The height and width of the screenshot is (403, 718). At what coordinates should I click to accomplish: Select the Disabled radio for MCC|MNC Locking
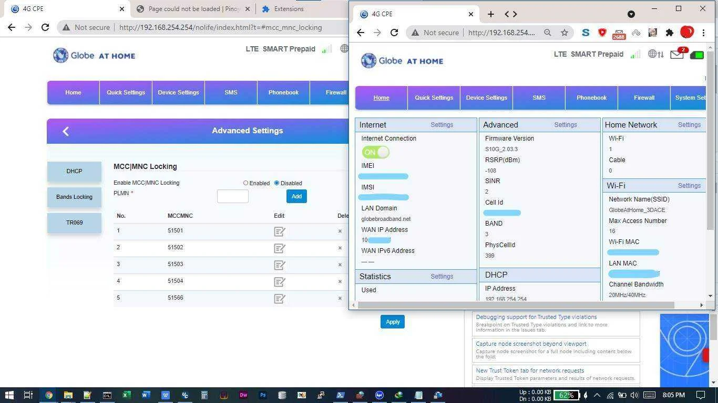[276, 183]
